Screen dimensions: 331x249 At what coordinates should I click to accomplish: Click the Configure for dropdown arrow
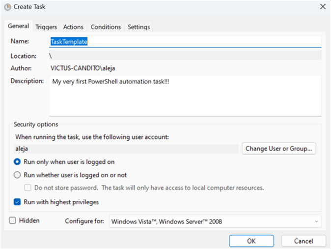(x=316, y=221)
